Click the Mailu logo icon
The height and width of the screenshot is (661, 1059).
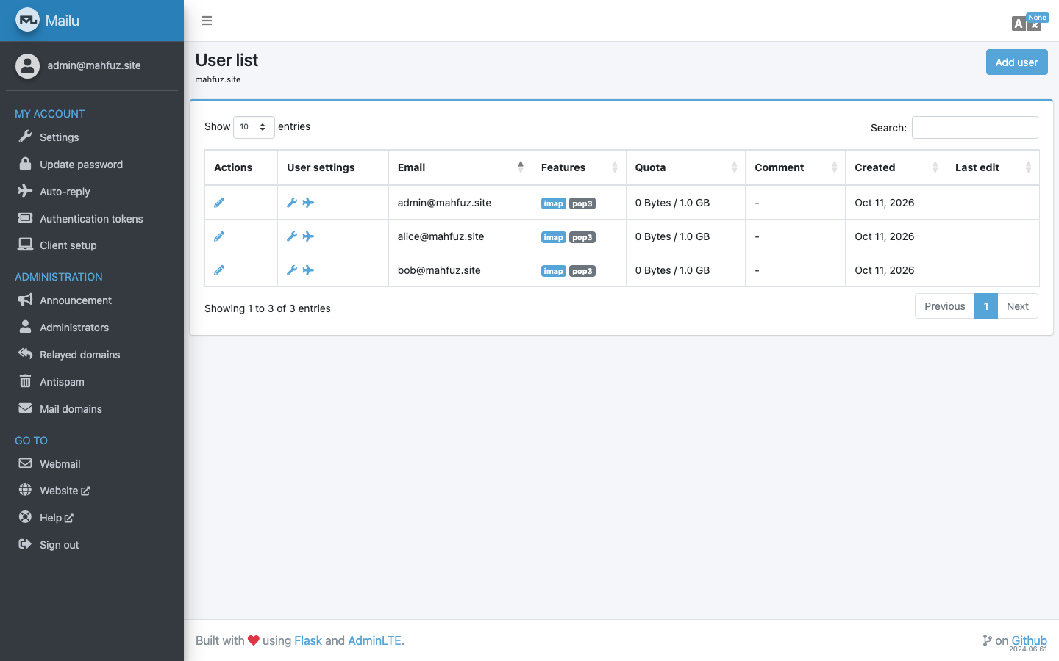[27, 21]
